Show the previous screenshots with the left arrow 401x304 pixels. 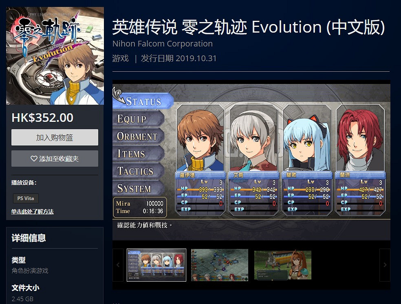click(x=118, y=265)
